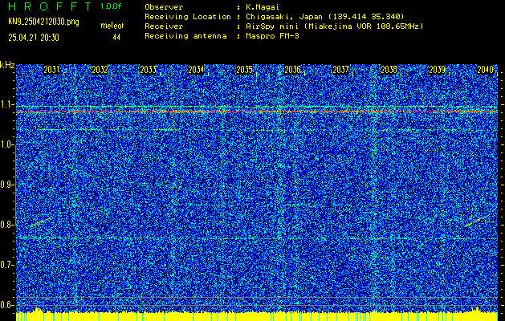Pick the 2036 time label
Image resolution: width=505 pixels, height=321 pixels.
[292, 70]
